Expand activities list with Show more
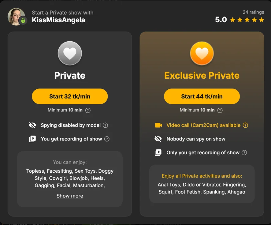This screenshot has width=271, height=225. point(70,196)
